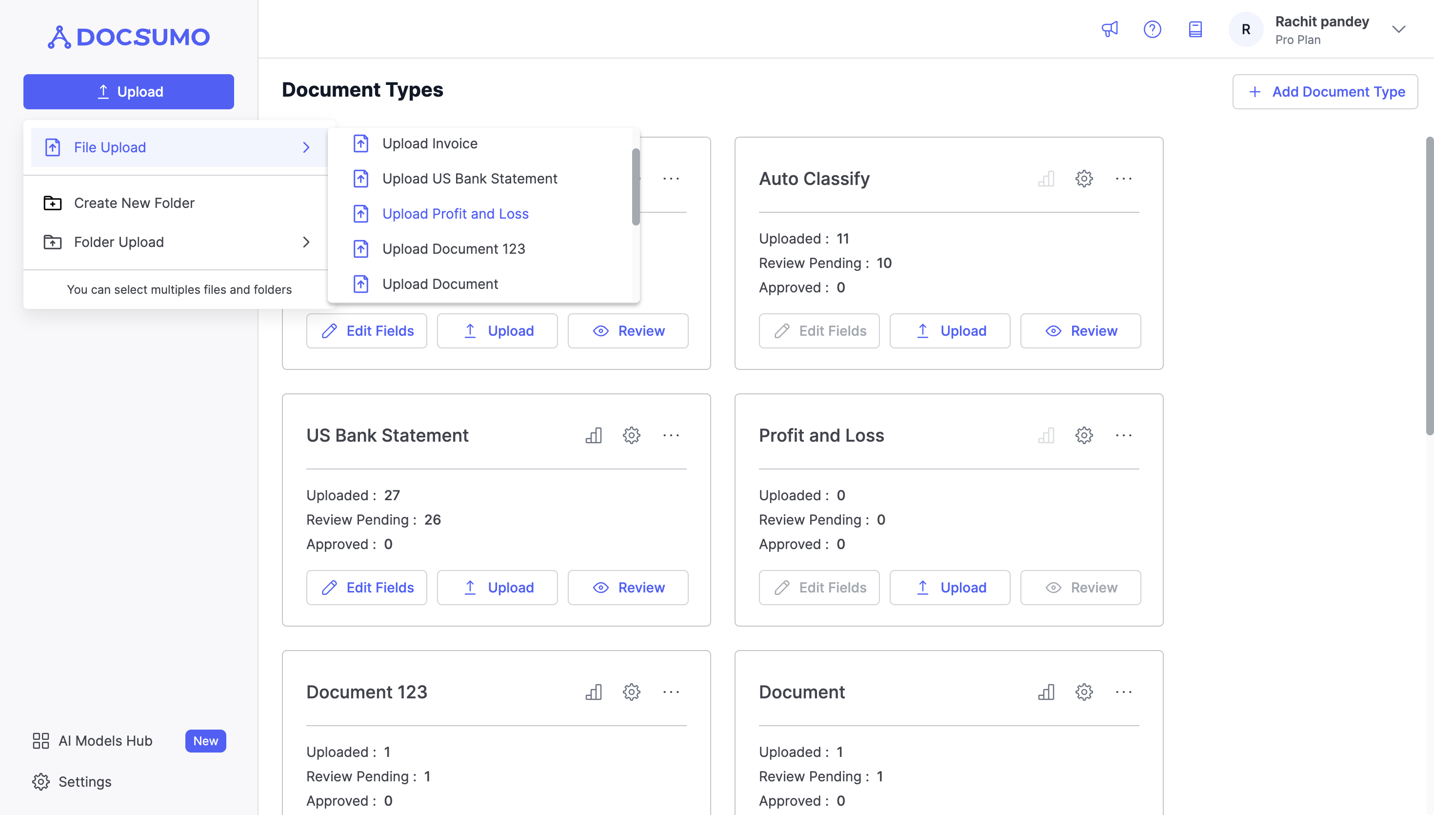The height and width of the screenshot is (815, 1434).
Task: Click Edit Fields on Auto Classify card
Action: (x=819, y=331)
